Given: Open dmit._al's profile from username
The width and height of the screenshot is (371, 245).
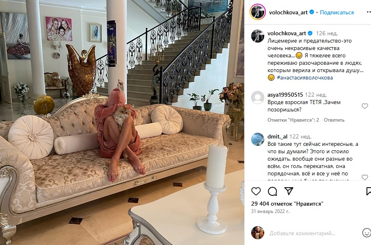Looking at the screenshot, I should pos(277,136).
